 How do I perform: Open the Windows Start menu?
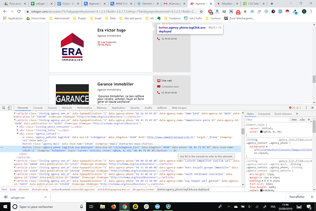pyautogui.click(x=5, y=206)
